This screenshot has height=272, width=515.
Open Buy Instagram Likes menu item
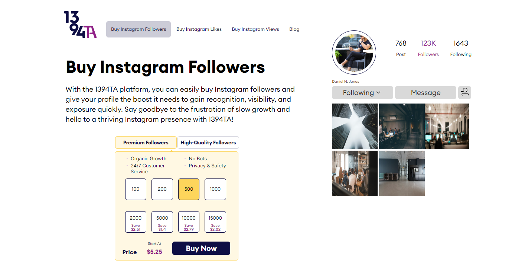click(199, 29)
